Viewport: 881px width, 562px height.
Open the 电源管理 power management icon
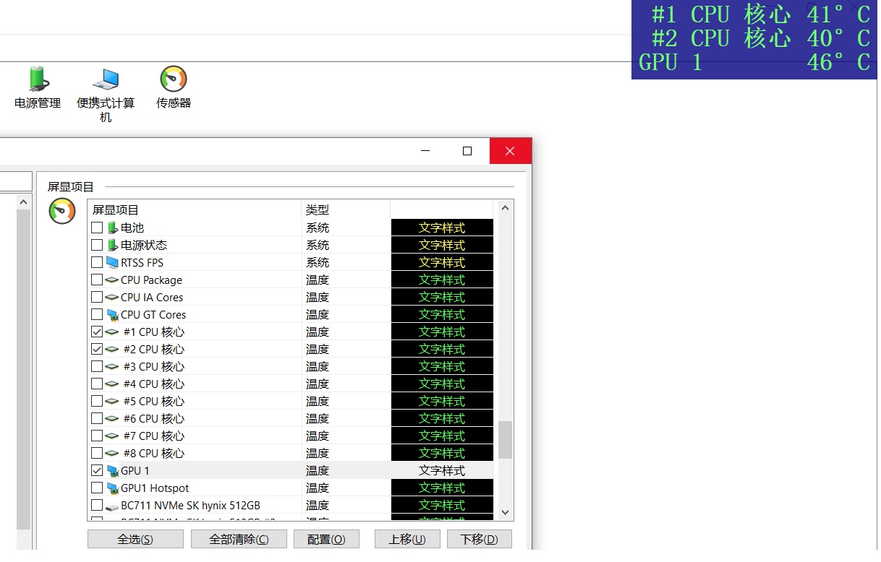[x=37, y=79]
